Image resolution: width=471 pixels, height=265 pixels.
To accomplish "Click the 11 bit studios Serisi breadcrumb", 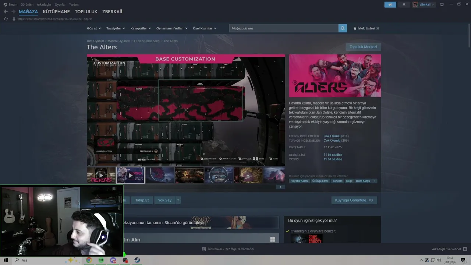I will pos(147,41).
